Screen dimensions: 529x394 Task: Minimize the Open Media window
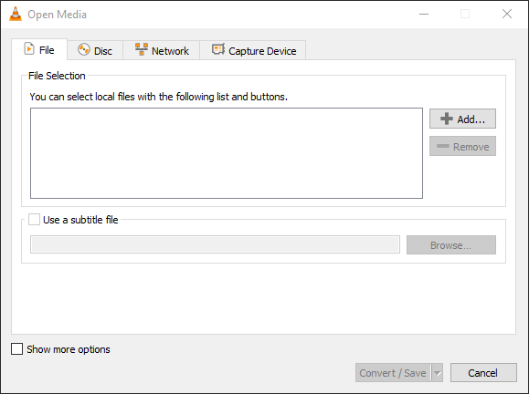(x=424, y=15)
